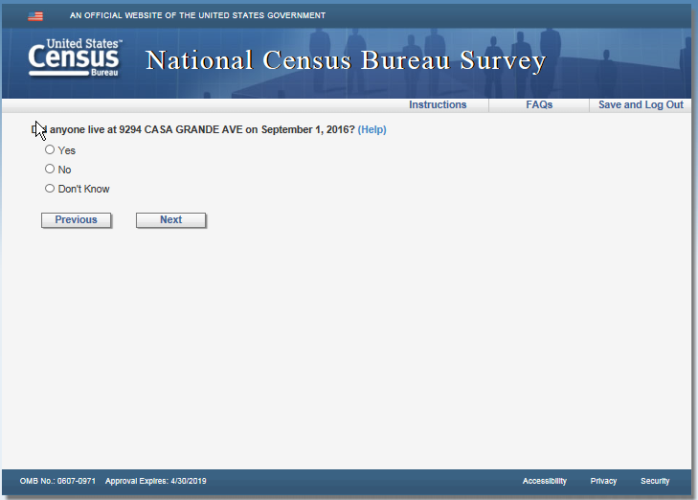Viewport: 698px width, 500px height.
Task: Select the No radio button
Action: click(x=50, y=170)
